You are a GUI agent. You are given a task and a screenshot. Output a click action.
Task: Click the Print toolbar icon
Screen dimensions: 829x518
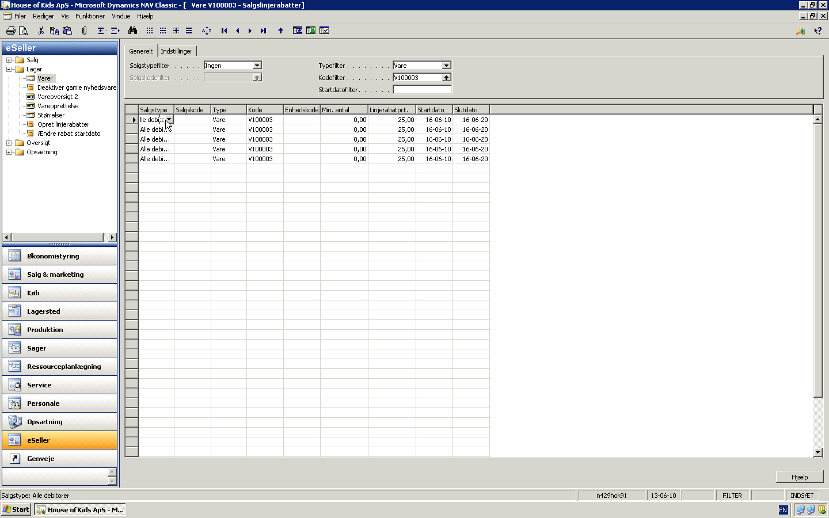(x=10, y=31)
